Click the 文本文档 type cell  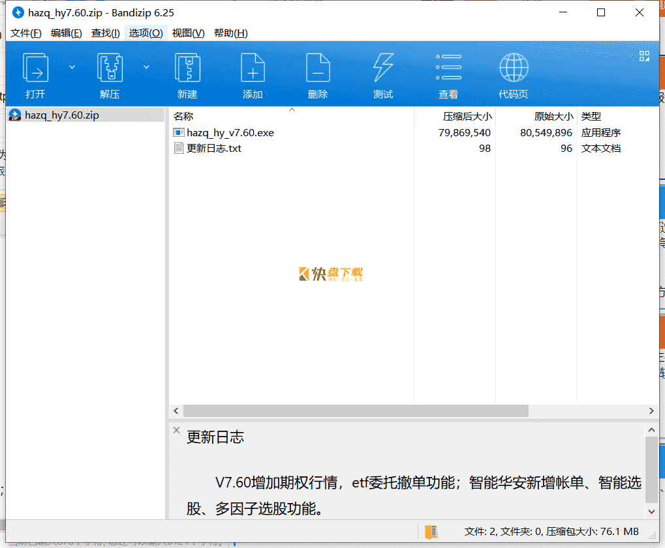coord(600,148)
